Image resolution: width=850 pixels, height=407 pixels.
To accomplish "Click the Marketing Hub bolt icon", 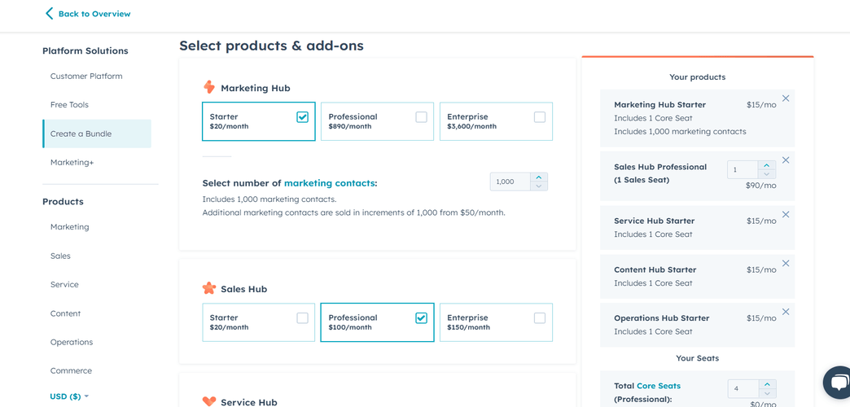I will 208,87.
